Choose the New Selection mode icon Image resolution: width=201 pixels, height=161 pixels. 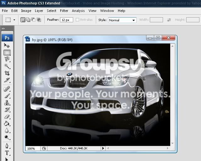tap(23, 20)
